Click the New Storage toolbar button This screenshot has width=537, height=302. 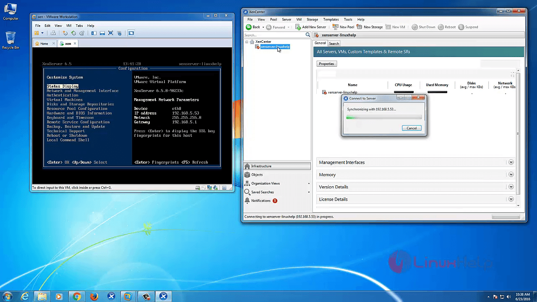tap(370, 27)
